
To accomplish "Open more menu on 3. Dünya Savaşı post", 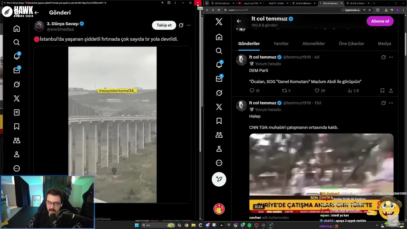I will click(189, 25).
